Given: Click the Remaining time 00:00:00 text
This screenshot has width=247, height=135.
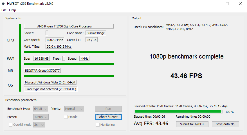Looking at the screenshot, I should (x=193, y=117).
